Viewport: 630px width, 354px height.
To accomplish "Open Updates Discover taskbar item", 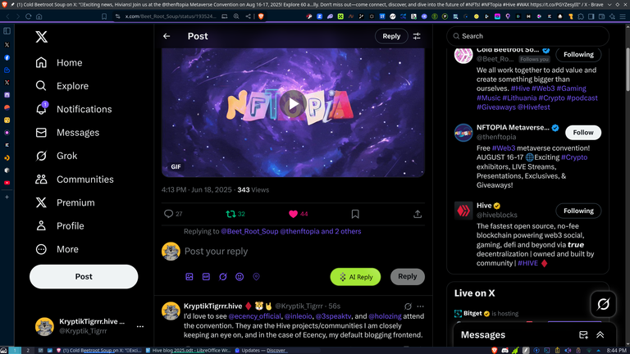I will click(x=260, y=351).
